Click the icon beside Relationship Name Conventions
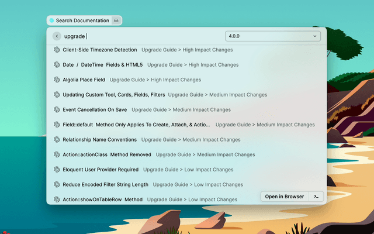 57,140
